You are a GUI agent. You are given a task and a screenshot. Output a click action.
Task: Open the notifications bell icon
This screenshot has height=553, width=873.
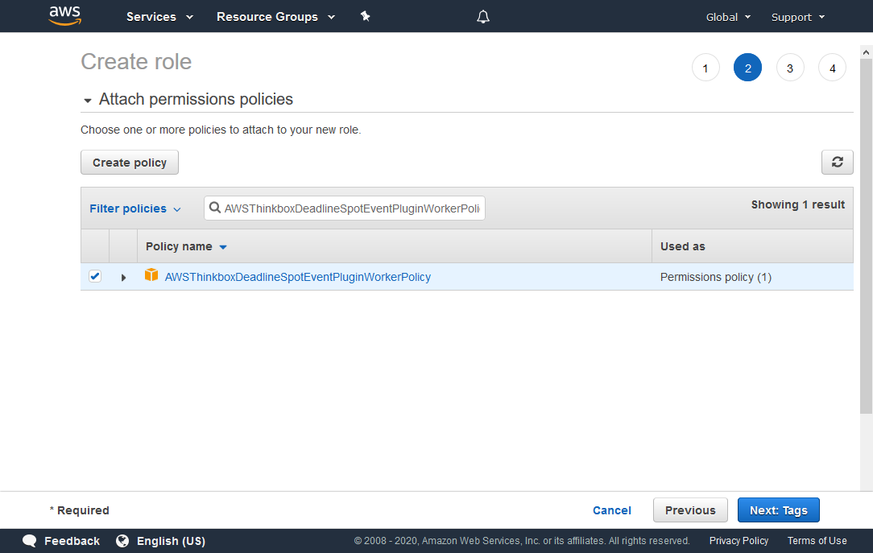[x=483, y=17]
